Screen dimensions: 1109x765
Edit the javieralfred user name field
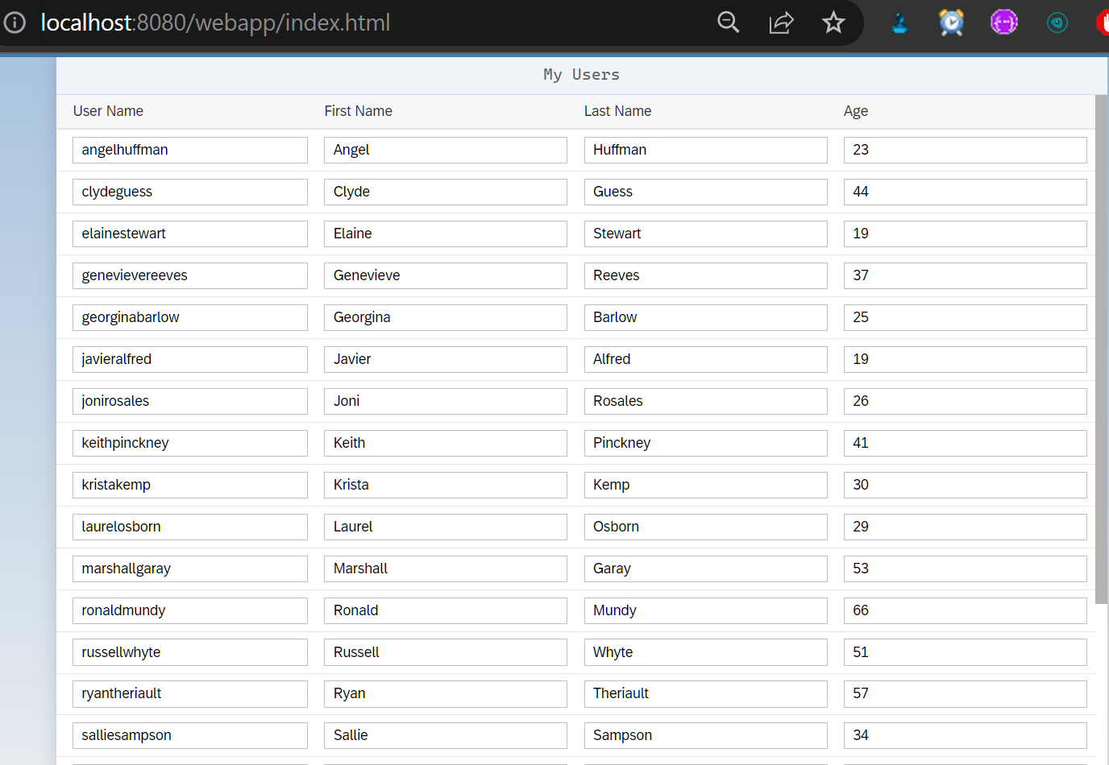190,359
